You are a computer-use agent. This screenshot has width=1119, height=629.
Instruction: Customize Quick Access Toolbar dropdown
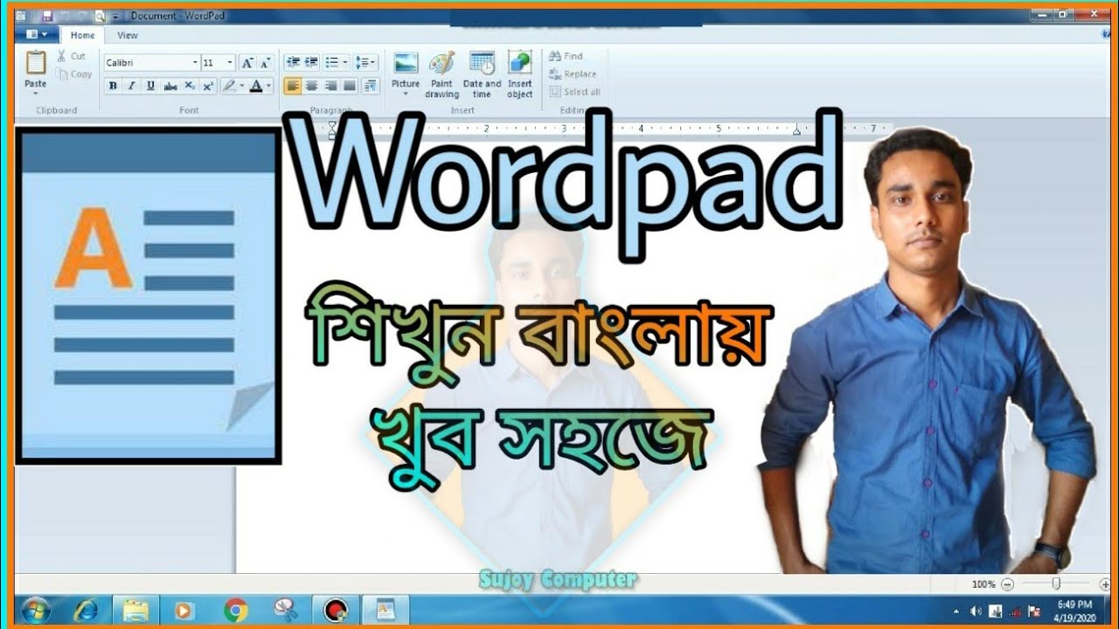(115, 17)
